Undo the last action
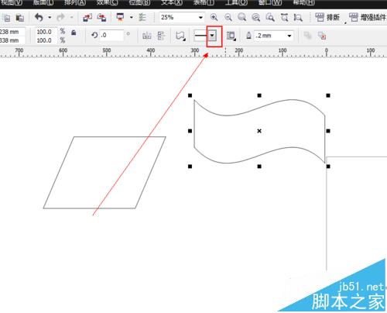 [39, 18]
